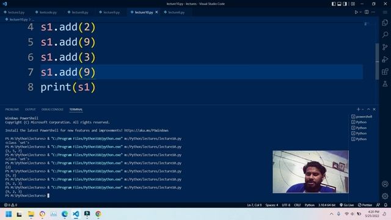Screen dimensions: 391x220
Task: Close the lecture10.py editor tab
Action: [x=156, y=12]
